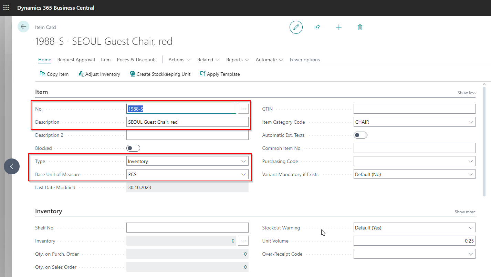Collapse the Inventory section header
This screenshot has width=491, height=277.
tap(49, 211)
